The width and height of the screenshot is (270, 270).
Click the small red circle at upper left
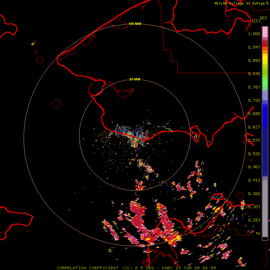[40, 60]
